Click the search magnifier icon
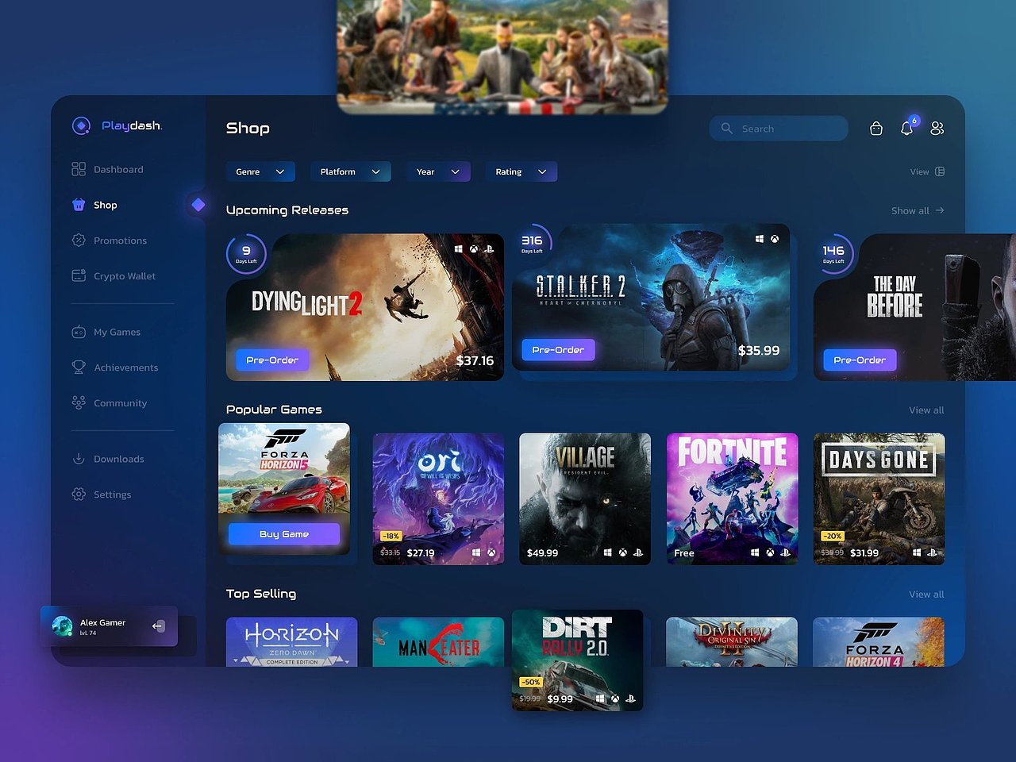 pyautogui.click(x=727, y=129)
